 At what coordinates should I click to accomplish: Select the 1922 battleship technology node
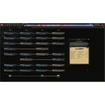10,54
